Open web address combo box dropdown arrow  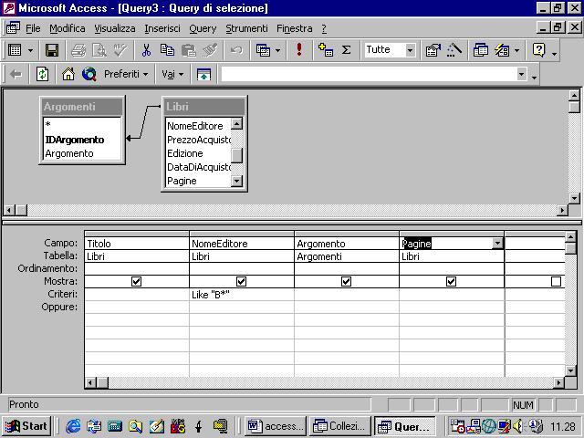[522, 74]
